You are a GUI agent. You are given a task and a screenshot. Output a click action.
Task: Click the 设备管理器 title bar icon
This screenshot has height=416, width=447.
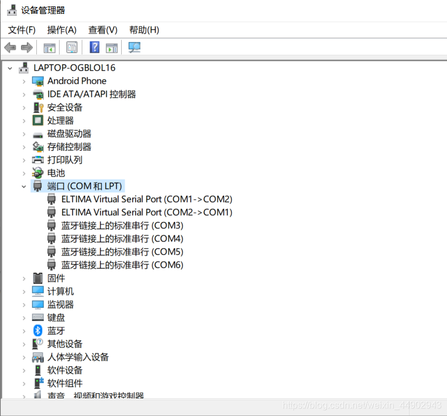click(x=12, y=10)
